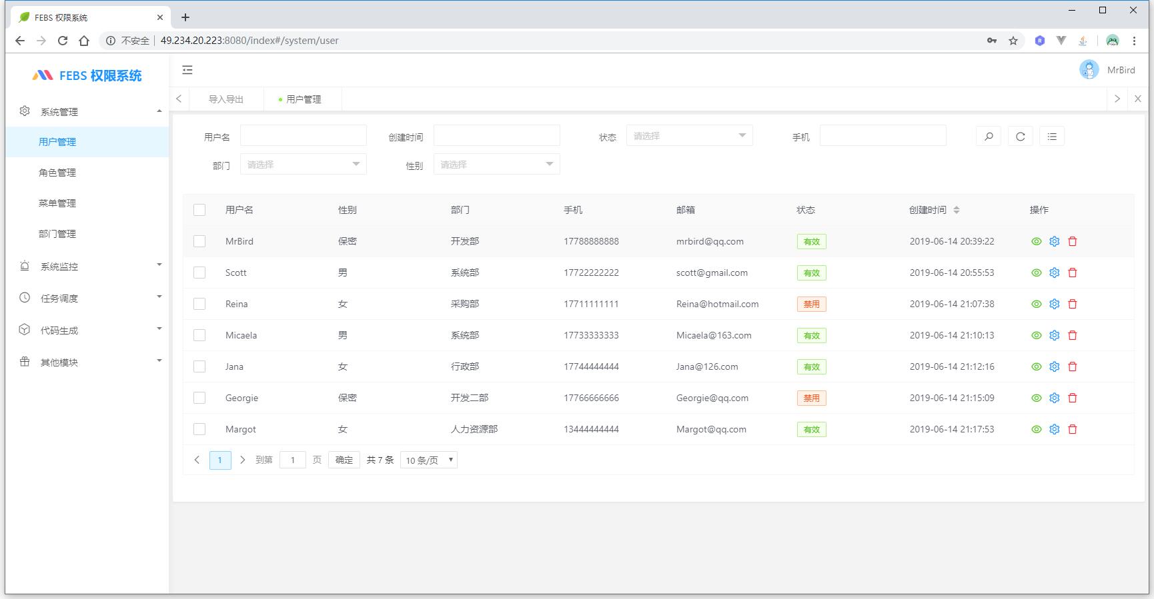The height and width of the screenshot is (599, 1154).
Task: Click the next page arrow in pagination
Action: [243, 460]
